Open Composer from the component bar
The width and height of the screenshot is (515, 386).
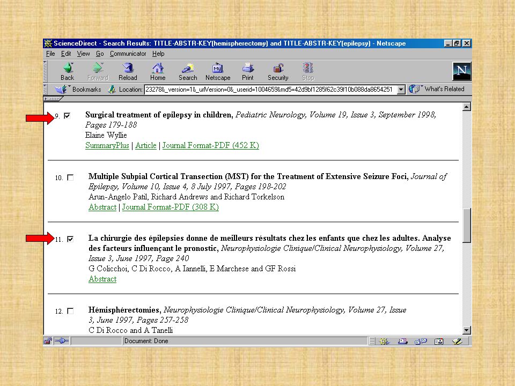point(457,342)
